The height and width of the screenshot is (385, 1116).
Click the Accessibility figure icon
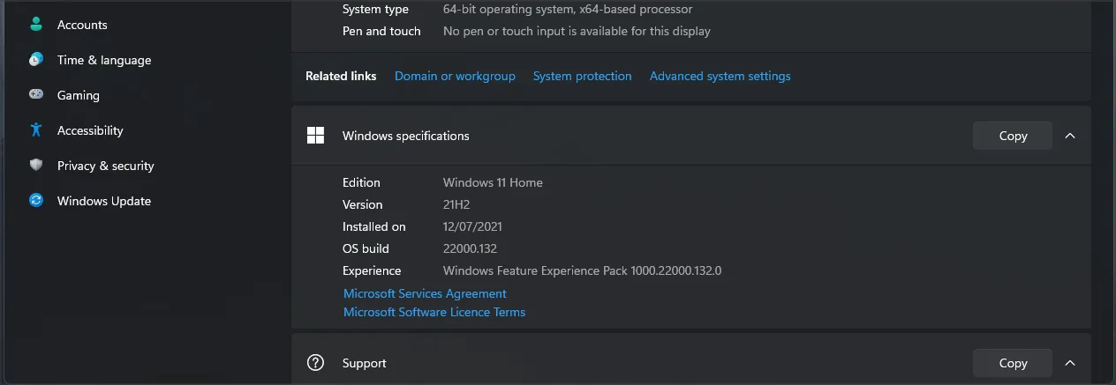(x=36, y=130)
